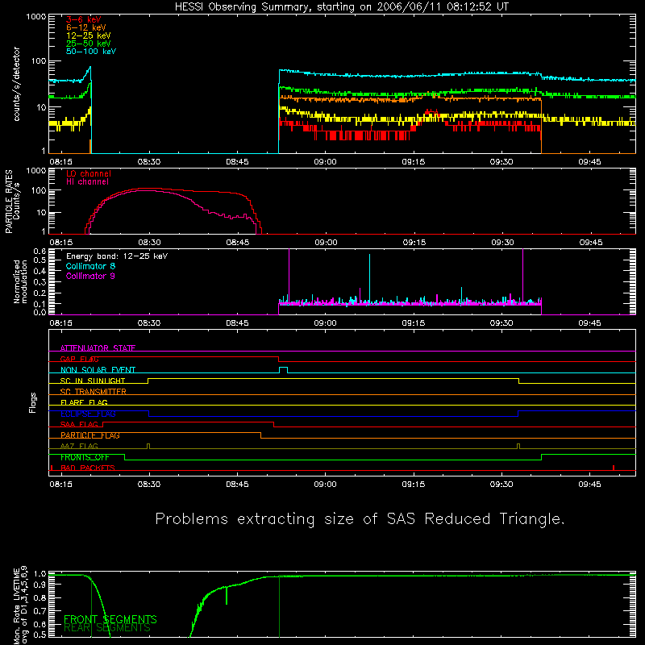Select the Collimator 8 legend entry

[x=90, y=266]
